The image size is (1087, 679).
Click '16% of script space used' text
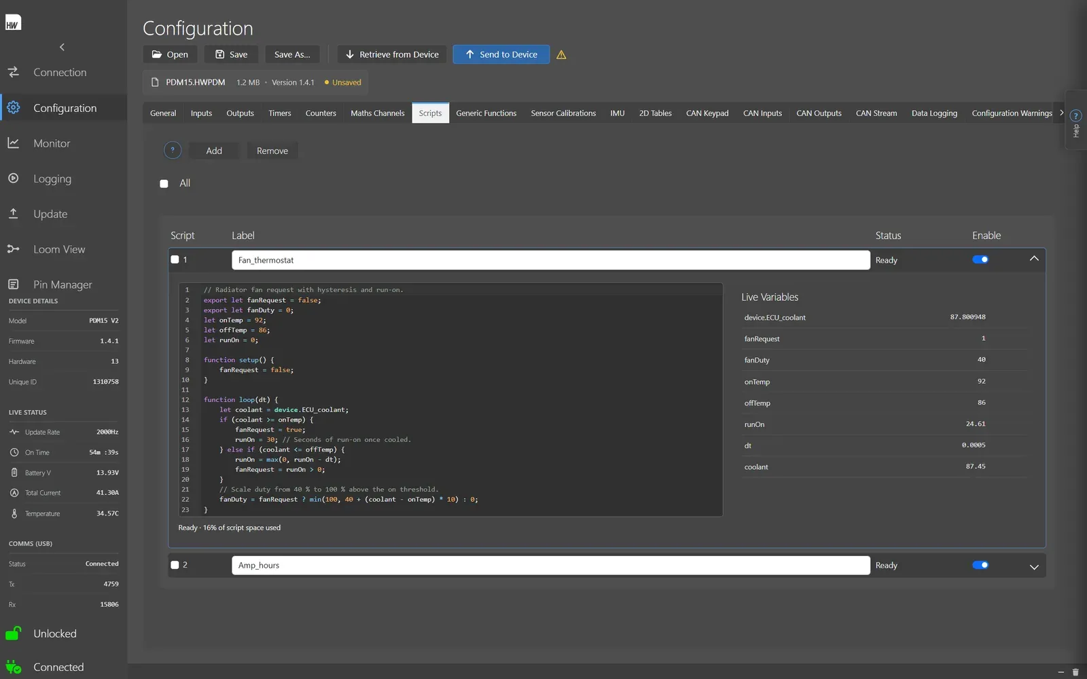pyautogui.click(x=242, y=528)
